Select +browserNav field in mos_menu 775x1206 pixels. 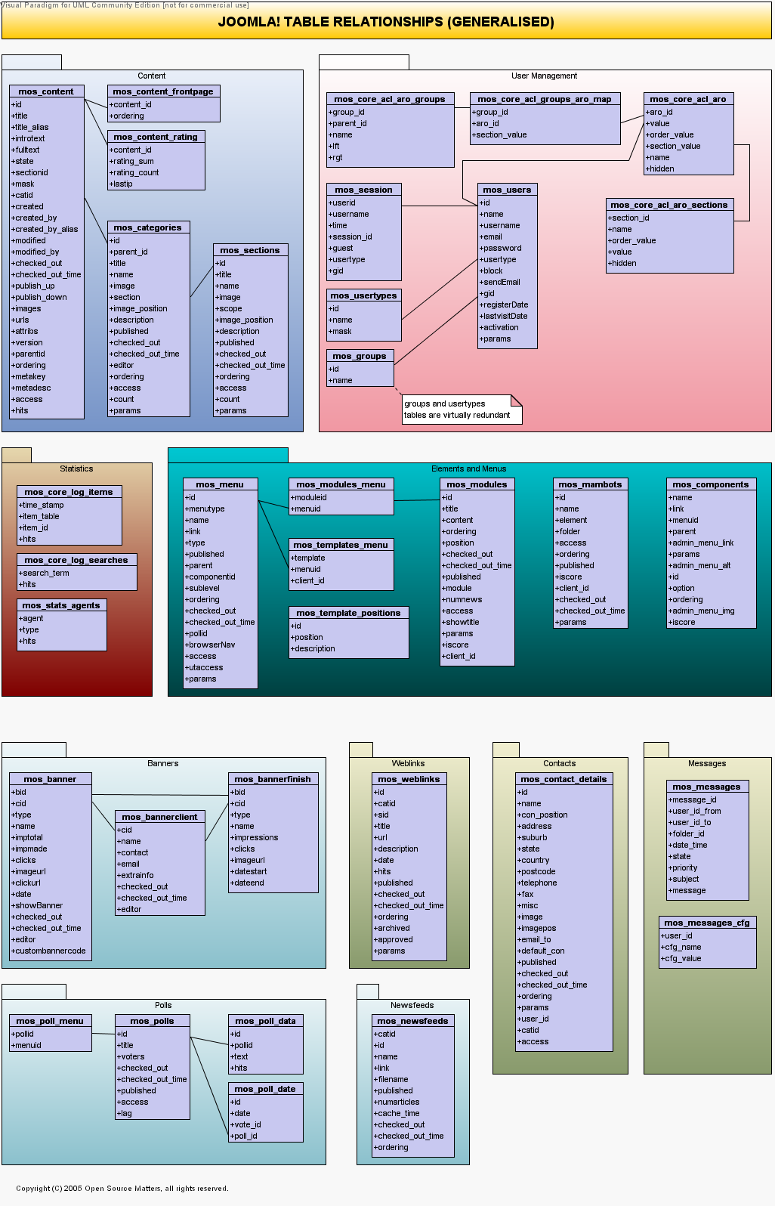click(210, 645)
